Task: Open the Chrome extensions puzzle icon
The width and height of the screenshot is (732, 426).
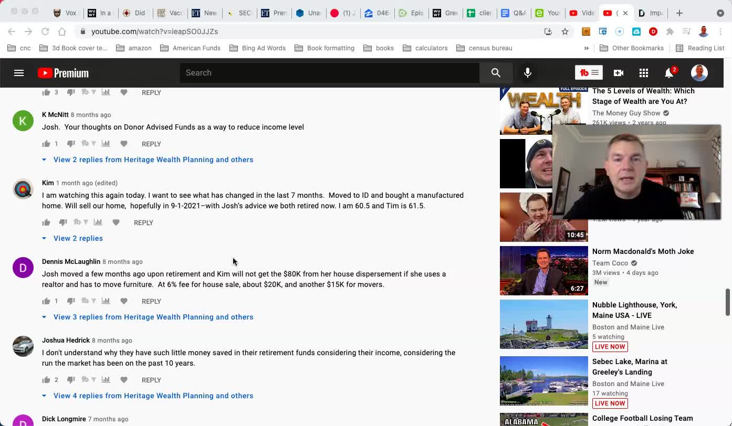Action: 670,31
